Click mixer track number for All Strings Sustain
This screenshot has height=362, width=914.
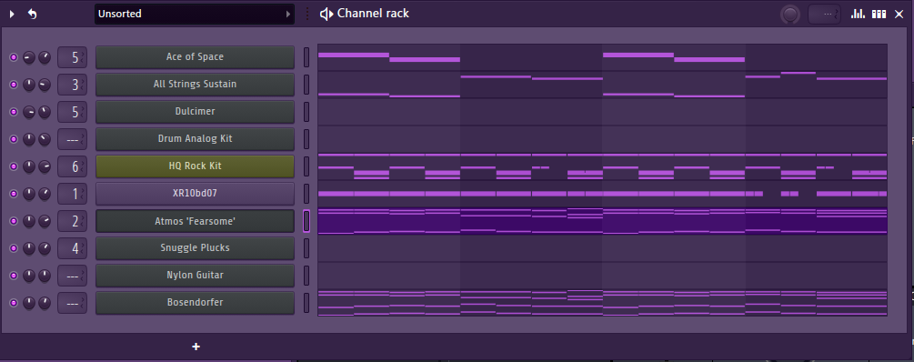pos(72,85)
